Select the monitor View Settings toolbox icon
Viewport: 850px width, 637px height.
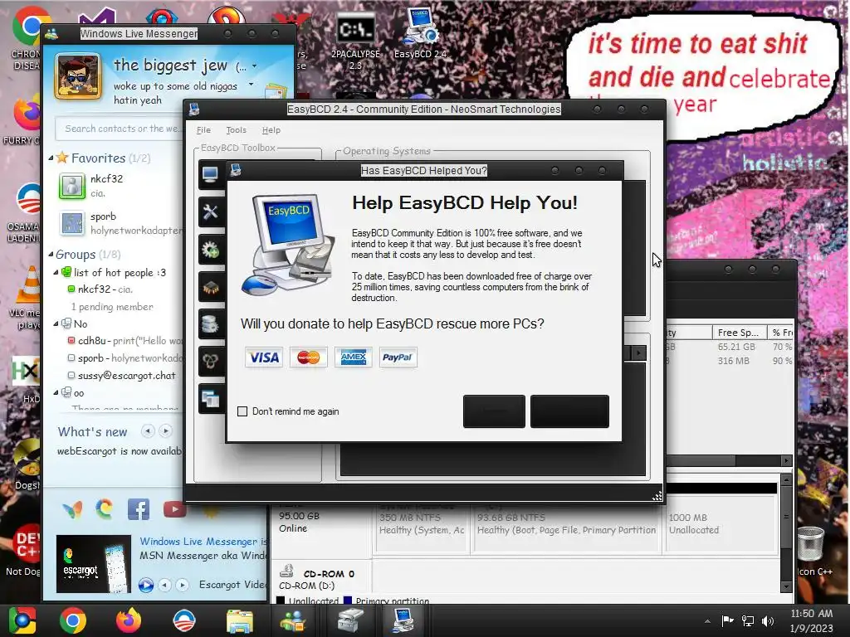[210, 174]
